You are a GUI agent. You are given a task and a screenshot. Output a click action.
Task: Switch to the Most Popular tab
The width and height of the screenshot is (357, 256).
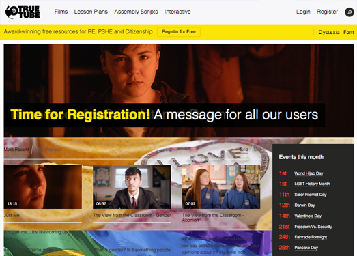coord(48,150)
